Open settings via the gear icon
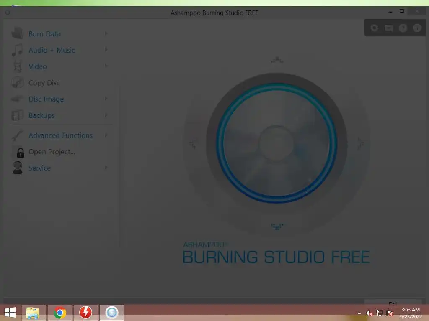This screenshot has width=429, height=321. tap(374, 28)
